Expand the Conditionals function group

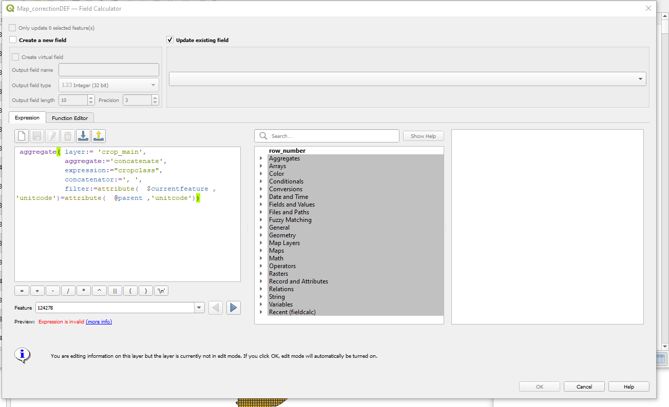point(261,181)
